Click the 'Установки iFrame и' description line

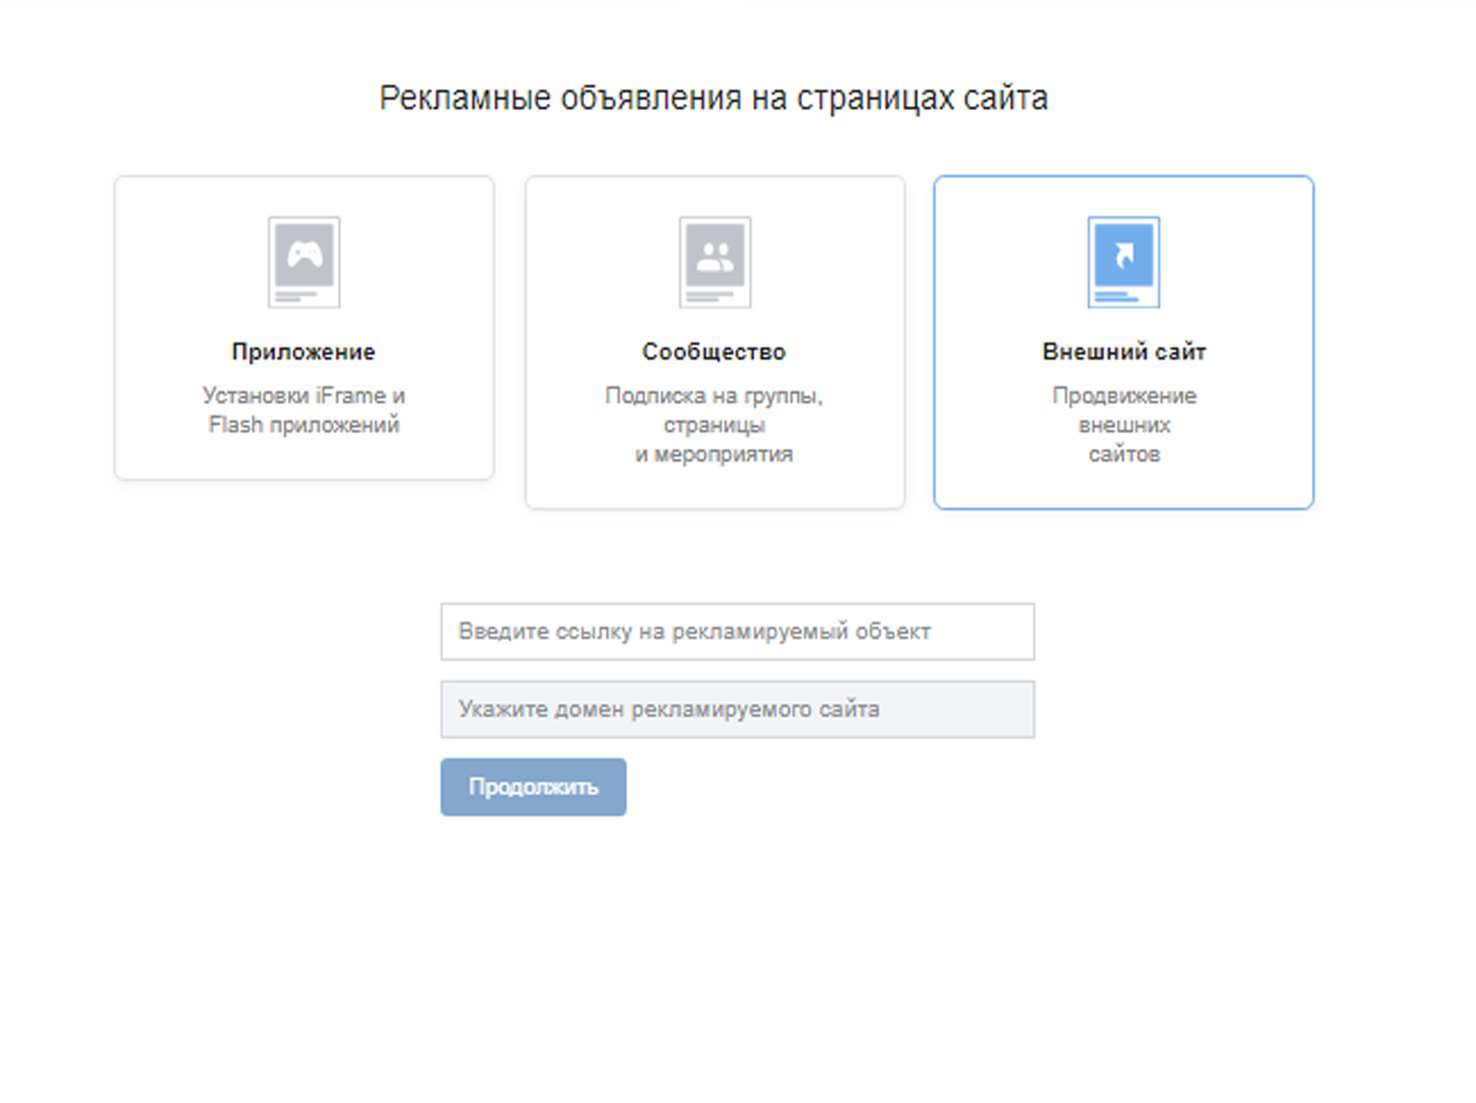pyautogui.click(x=303, y=395)
